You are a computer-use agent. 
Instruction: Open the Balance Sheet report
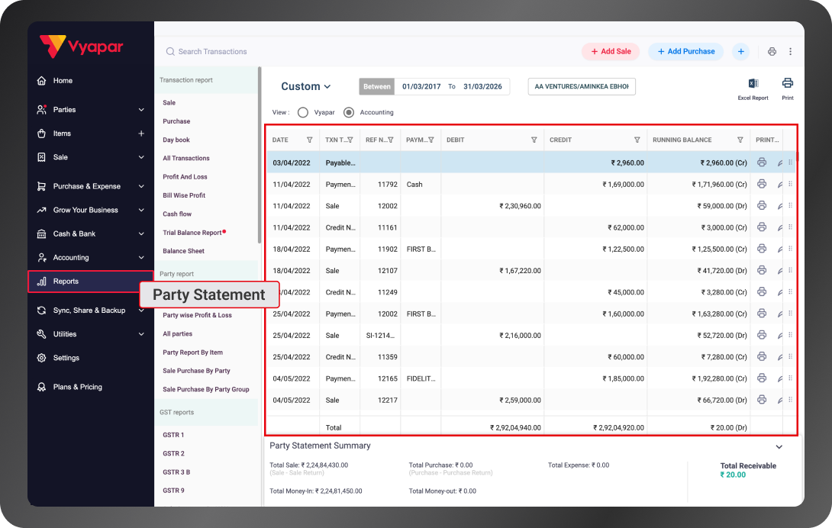point(184,251)
